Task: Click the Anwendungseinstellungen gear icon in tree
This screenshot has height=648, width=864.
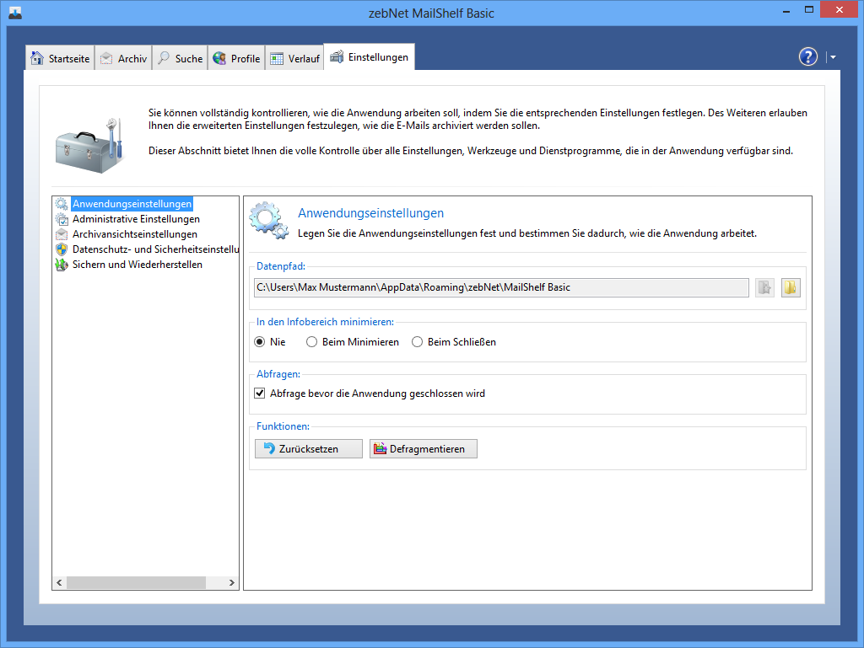Action: coord(62,204)
